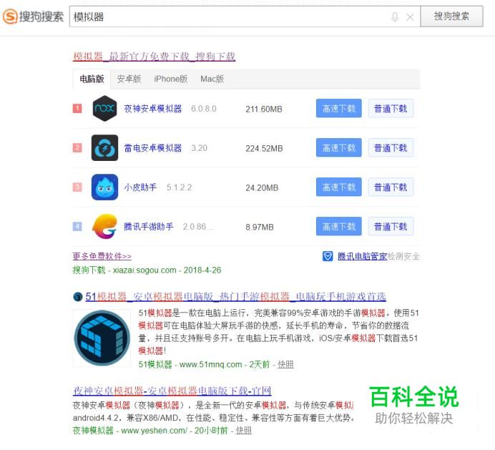
Task: Click 高速下载 for 雷电安卓模拟器
Action: pyautogui.click(x=339, y=147)
